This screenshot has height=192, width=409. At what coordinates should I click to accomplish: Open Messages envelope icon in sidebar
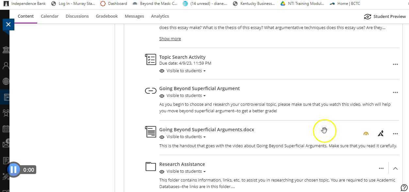tap(6, 144)
